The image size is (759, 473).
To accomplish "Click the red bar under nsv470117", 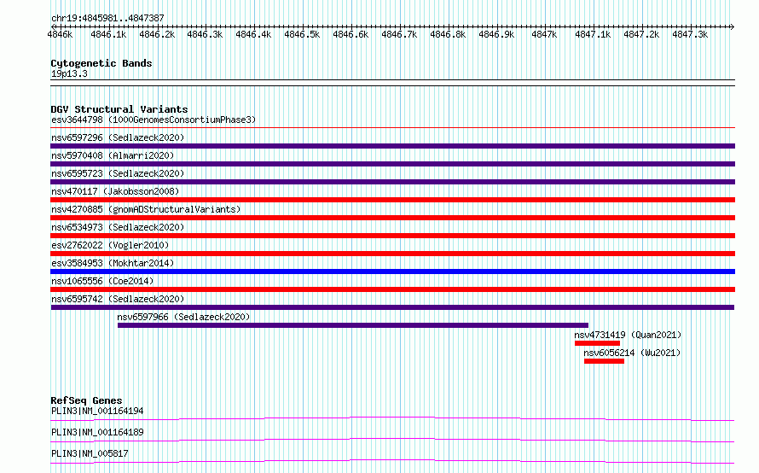I will pos(392,200).
